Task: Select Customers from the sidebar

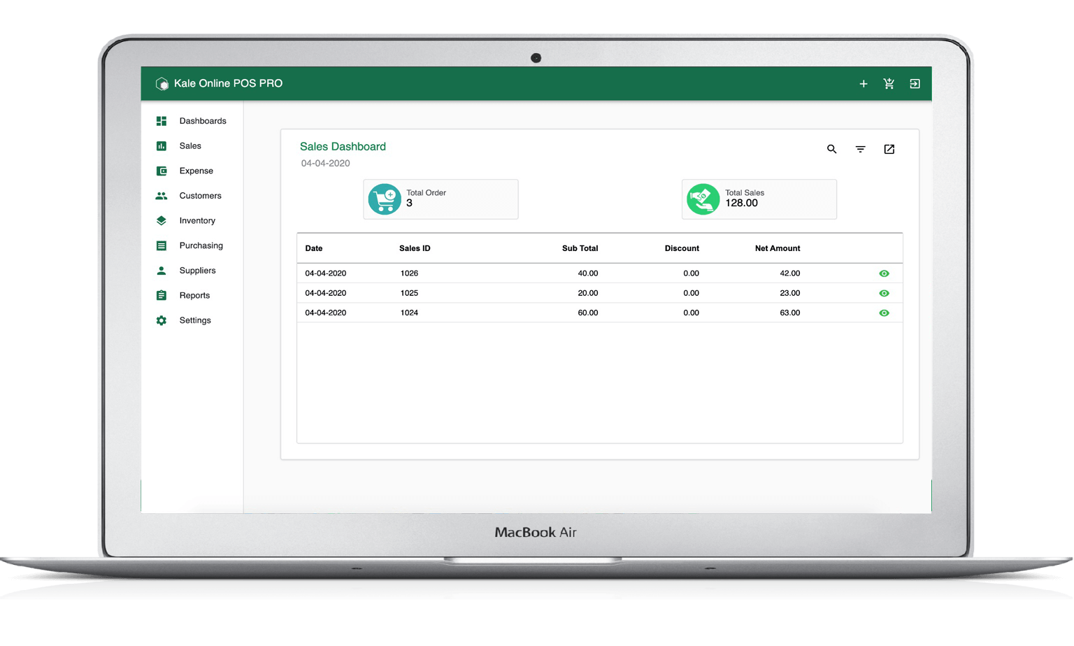Action: pyautogui.click(x=200, y=196)
